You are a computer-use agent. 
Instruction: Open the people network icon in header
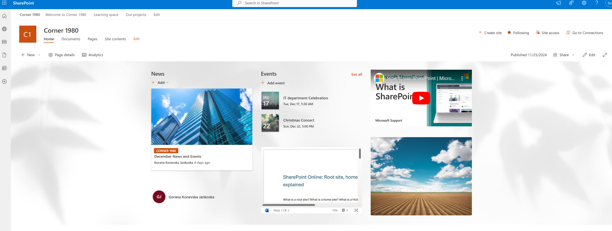coord(571,3)
